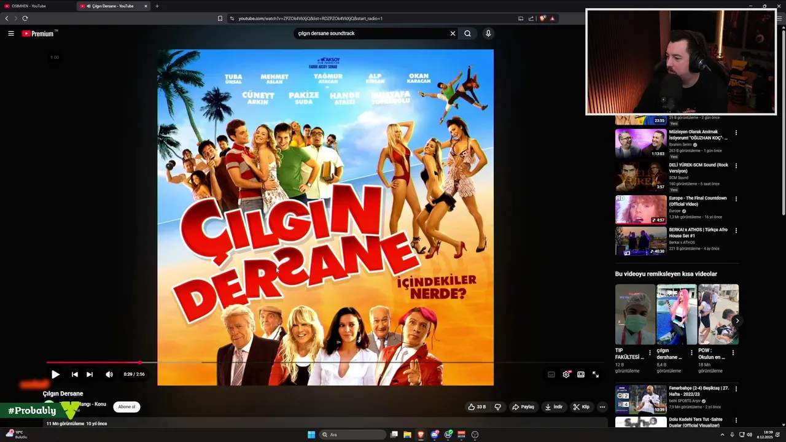Open player settings gear

click(x=566, y=374)
